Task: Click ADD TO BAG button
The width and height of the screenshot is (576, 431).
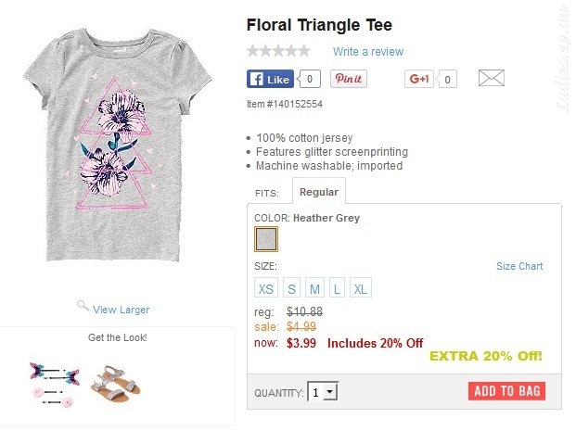Action: 506,391
